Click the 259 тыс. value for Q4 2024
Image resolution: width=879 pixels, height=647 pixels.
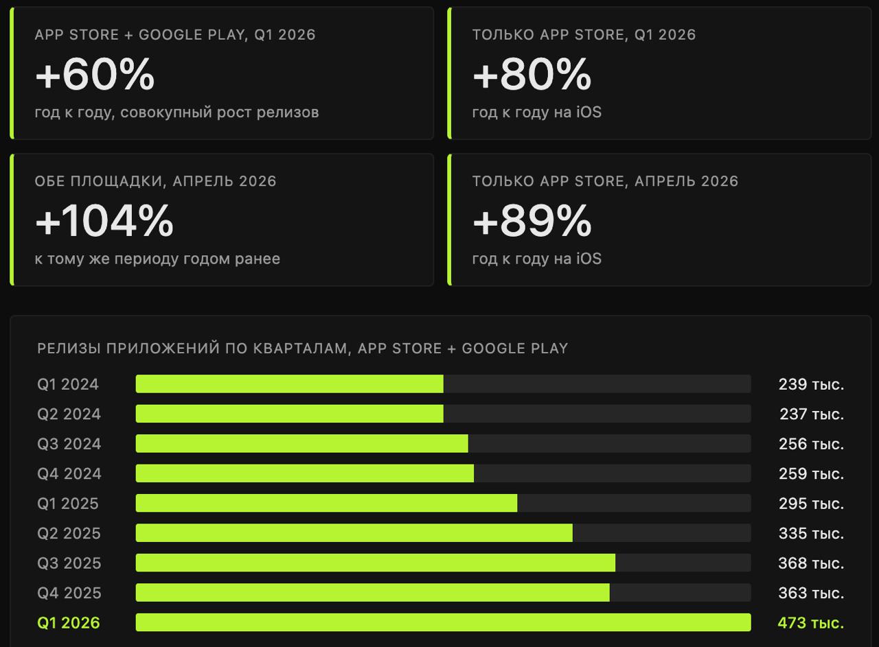click(811, 474)
